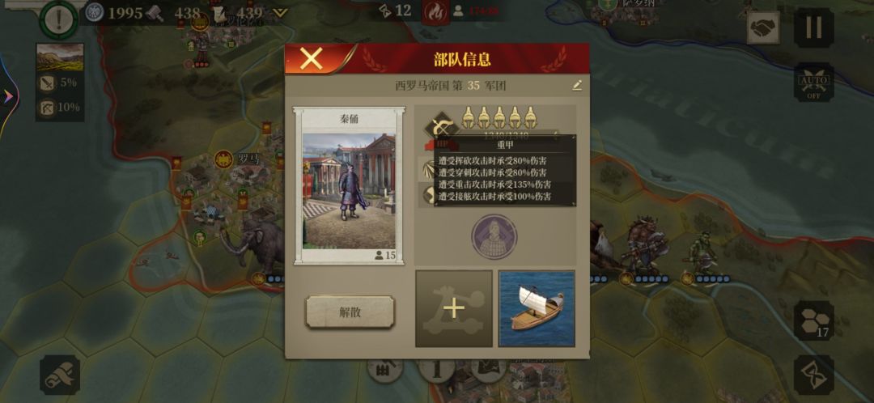Expand the resource bar chevron dropdown
874x403 pixels.
click(280, 12)
